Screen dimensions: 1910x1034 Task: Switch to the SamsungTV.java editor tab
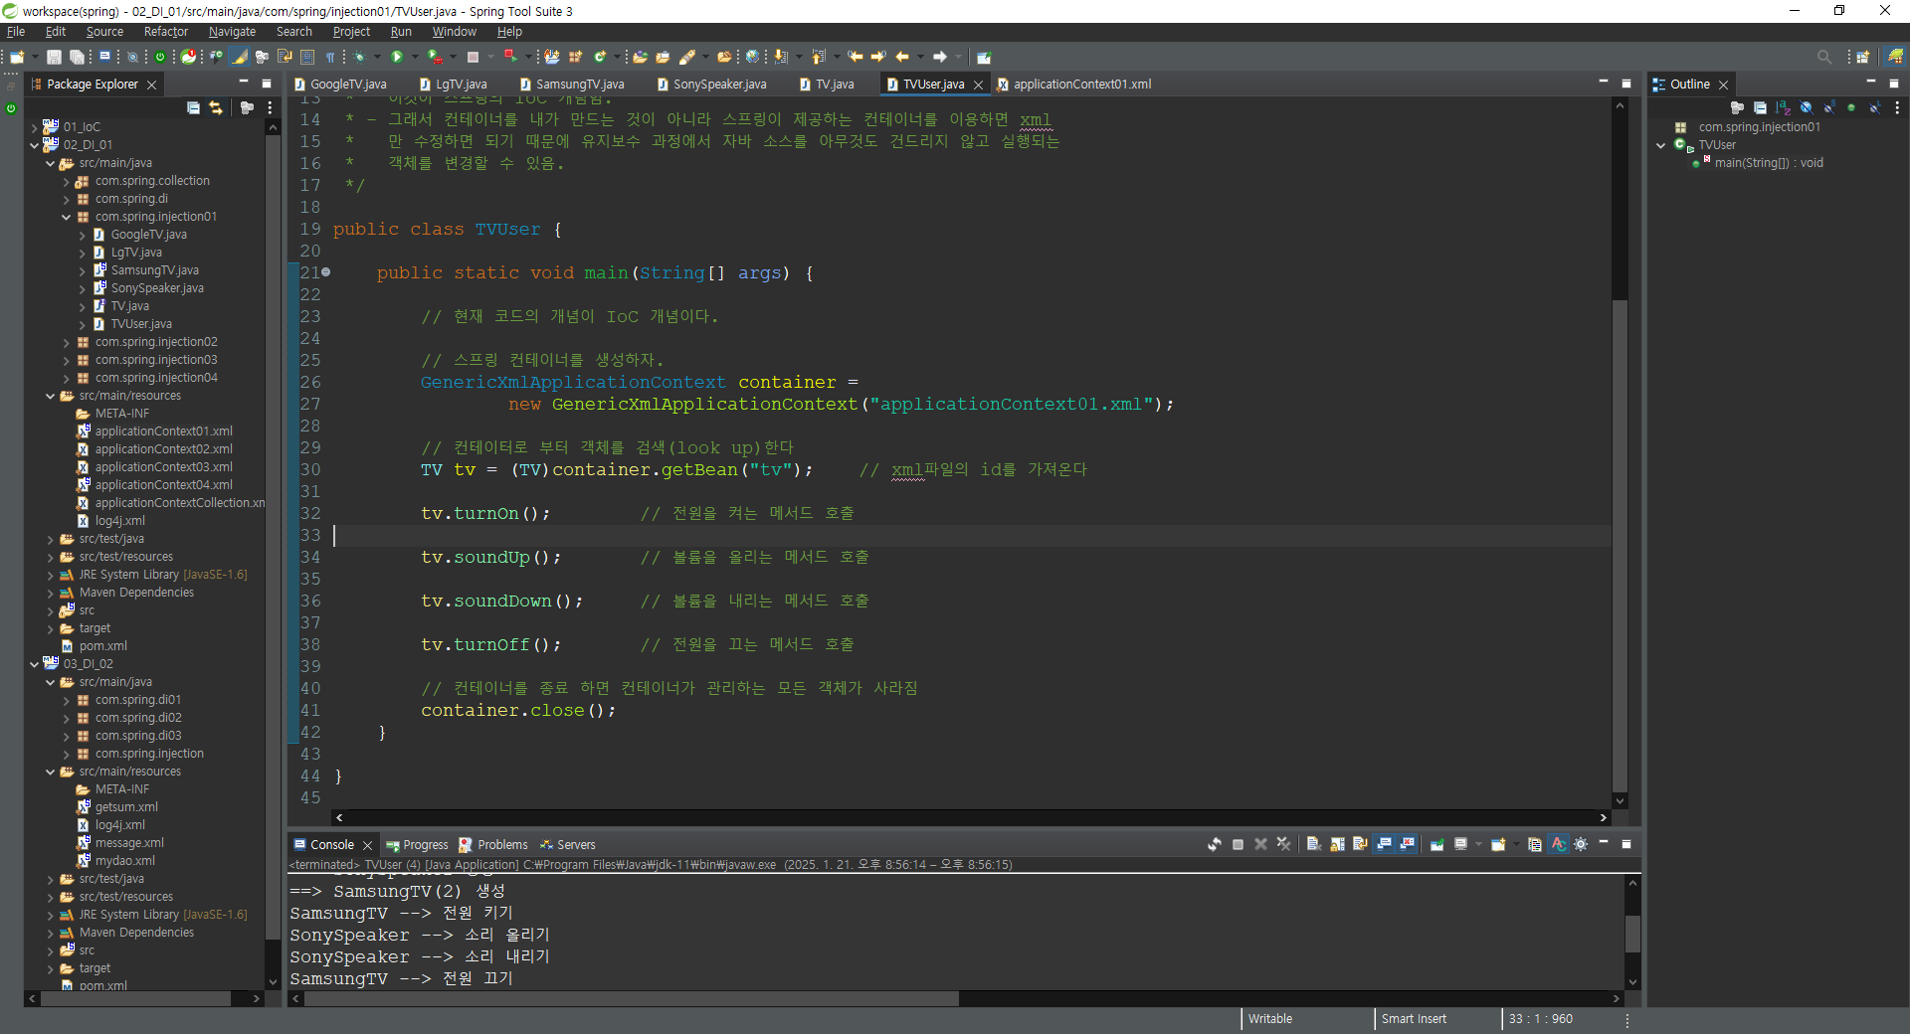[580, 85]
